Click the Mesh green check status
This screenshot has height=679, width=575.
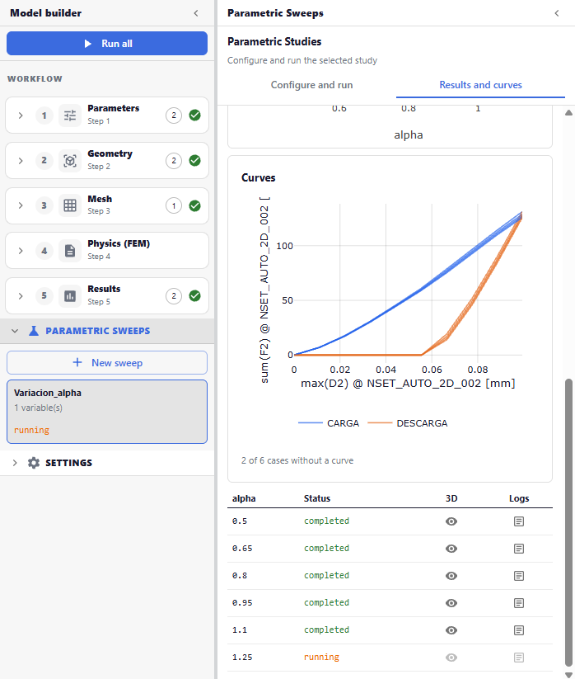195,205
